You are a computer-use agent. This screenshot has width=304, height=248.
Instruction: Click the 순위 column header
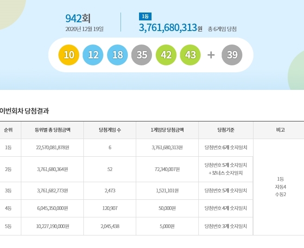[8, 130]
